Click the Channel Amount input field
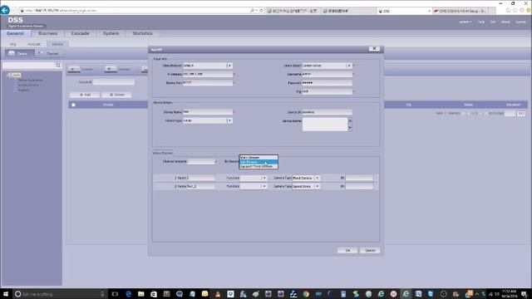Viewport: 532px width, 299px height. point(201,162)
